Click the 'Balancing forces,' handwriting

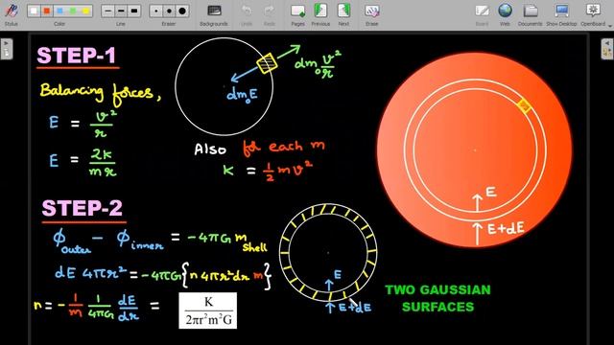point(100,94)
